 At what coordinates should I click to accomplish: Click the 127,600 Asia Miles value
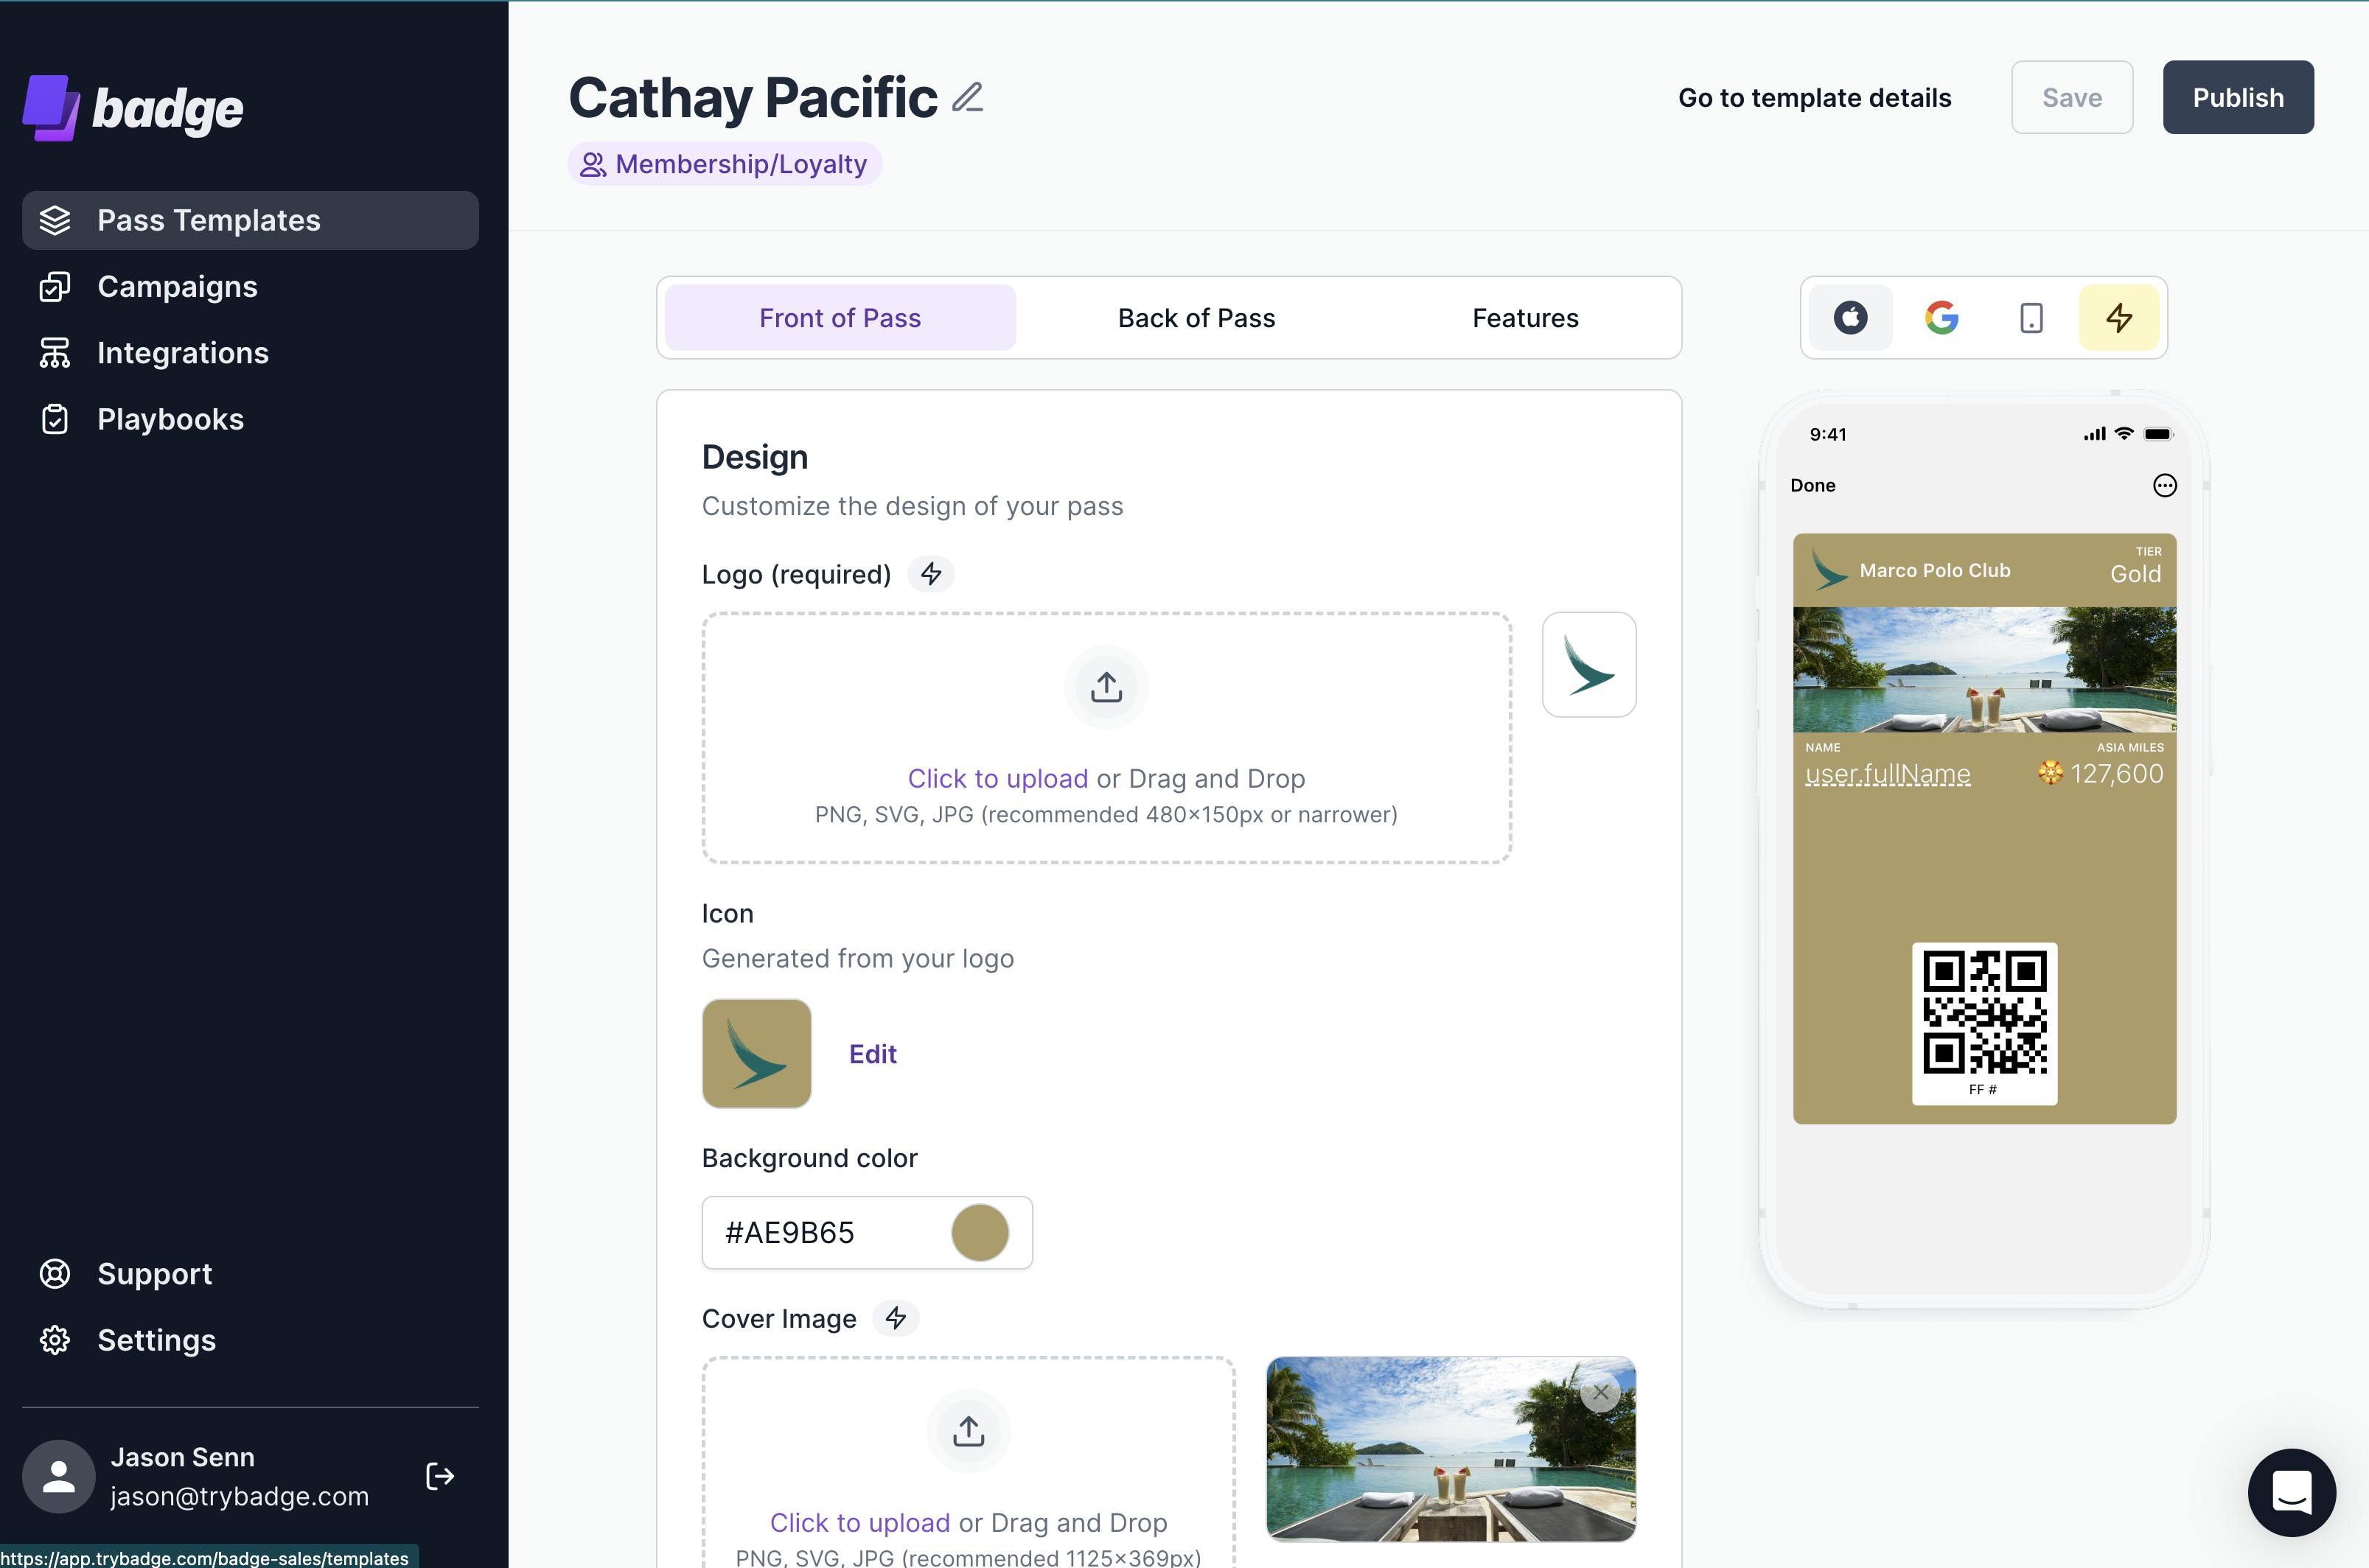(x=2117, y=774)
